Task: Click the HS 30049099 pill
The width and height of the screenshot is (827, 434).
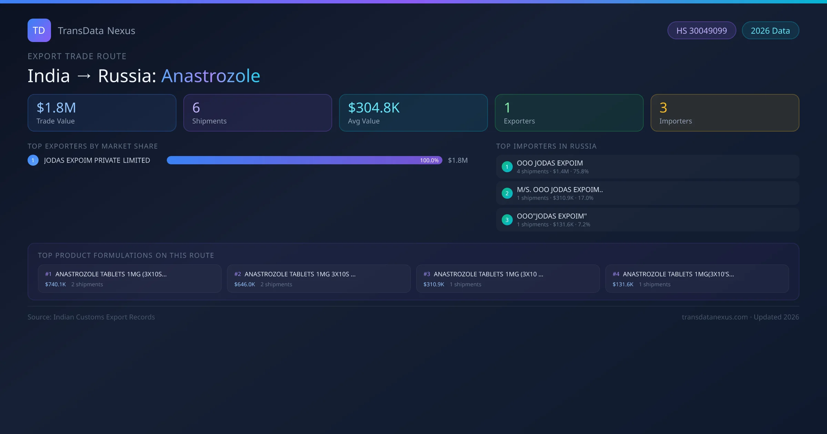Action: point(702,31)
